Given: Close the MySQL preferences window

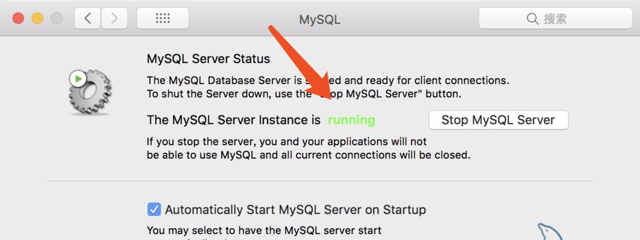Looking at the screenshot, I should [19, 19].
